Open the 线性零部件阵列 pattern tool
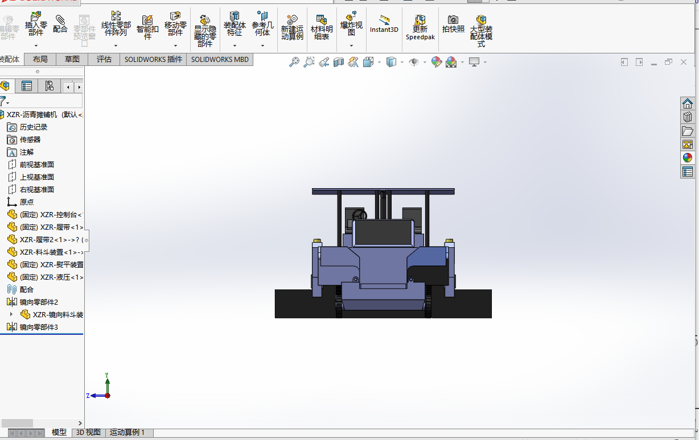Image resolution: width=699 pixels, height=440 pixels. tap(116, 23)
